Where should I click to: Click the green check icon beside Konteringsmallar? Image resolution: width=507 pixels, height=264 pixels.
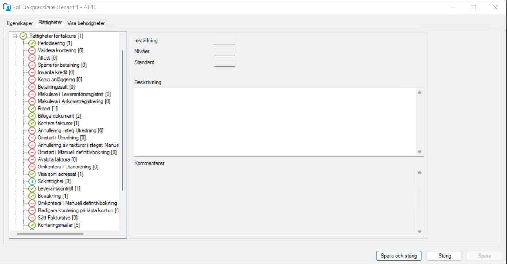tap(32, 225)
